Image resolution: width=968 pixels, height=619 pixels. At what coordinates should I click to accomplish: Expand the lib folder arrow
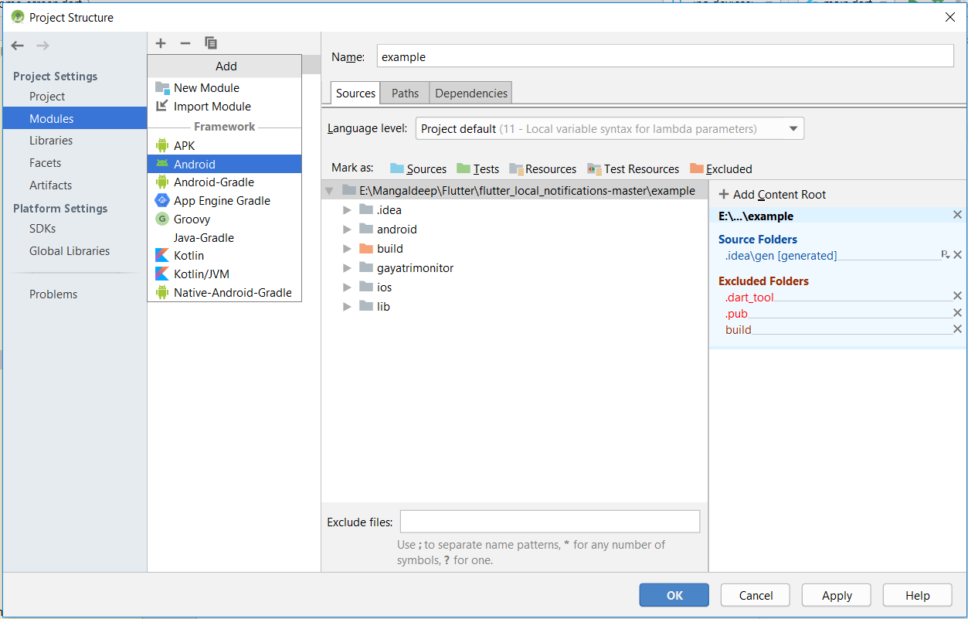coord(347,307)
